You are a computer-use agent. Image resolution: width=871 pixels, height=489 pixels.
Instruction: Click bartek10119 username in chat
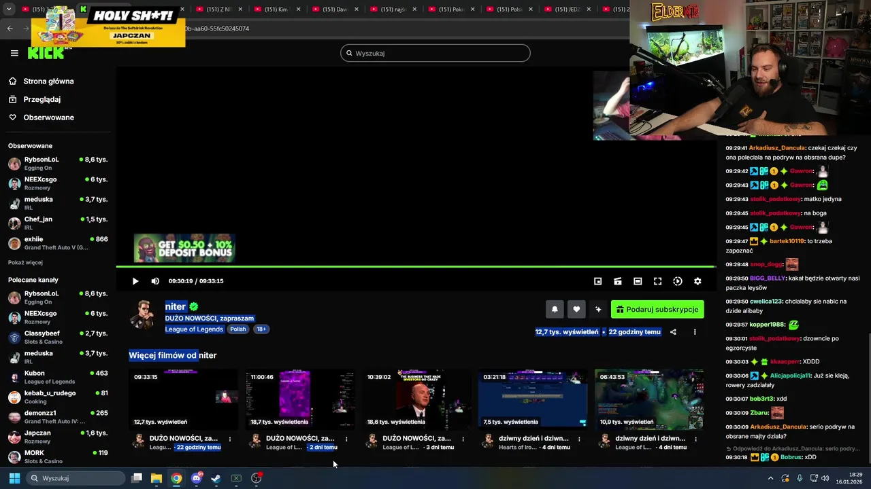coord(787,241)
